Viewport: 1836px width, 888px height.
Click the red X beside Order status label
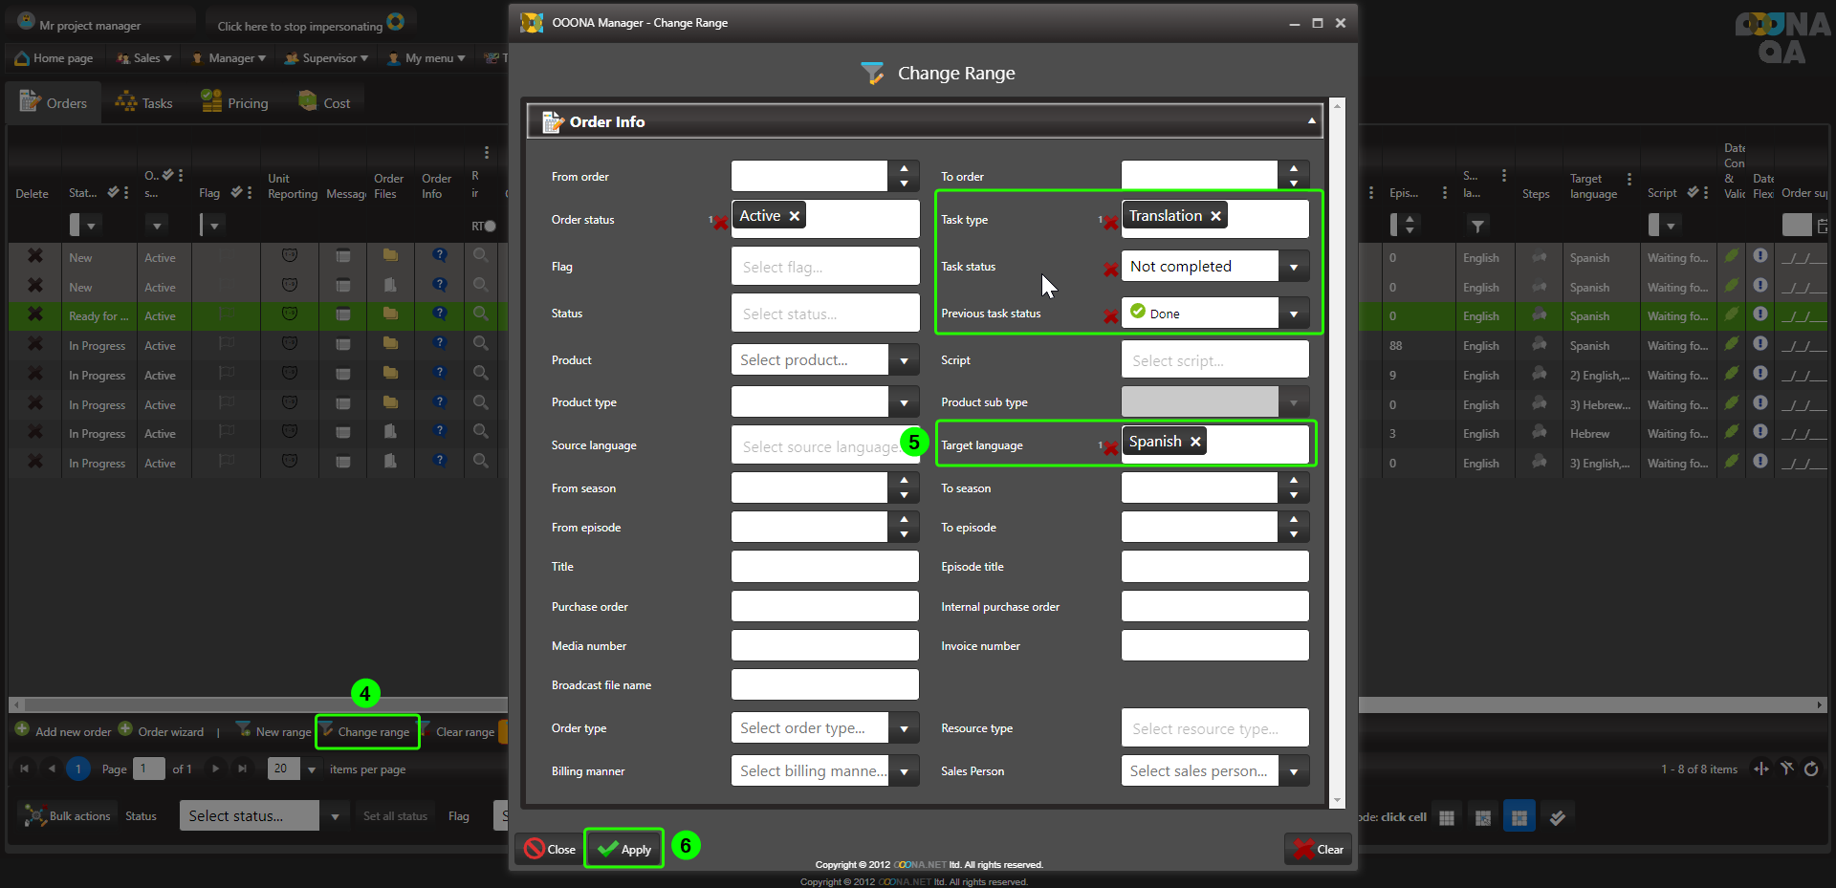click(x=720, y=223)
